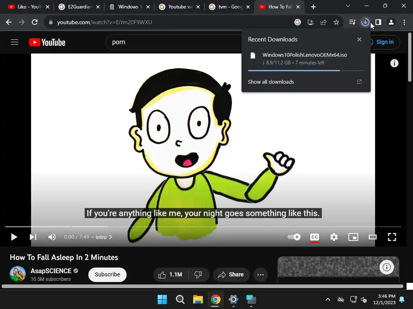The width and height of the screenshot is (413, 309).
Task: Click the Google account icon in the address bar
Action: click(x=297, y=23)
